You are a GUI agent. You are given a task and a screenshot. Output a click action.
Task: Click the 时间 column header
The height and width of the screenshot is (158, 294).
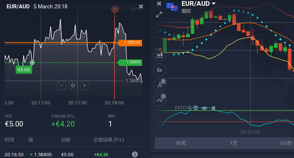point(9,140)
